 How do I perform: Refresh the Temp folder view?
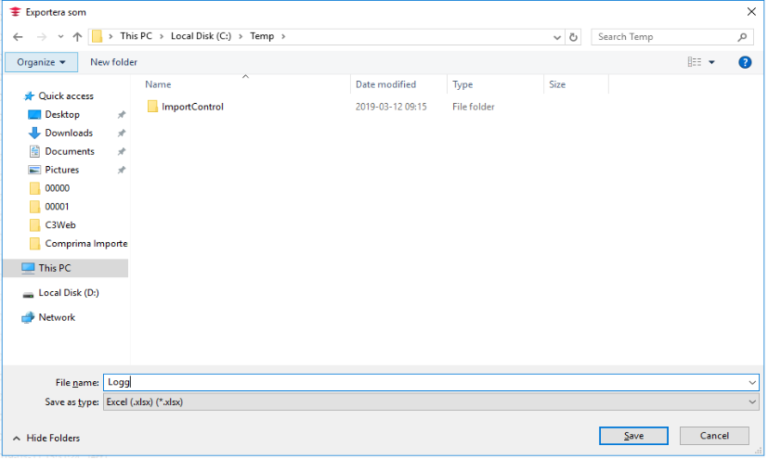pos(573,37)
